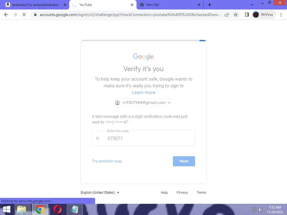The height and width of the screenshot is (215, 287).
Task: Launch Opera from the taskbar
Action: point(57,209)
